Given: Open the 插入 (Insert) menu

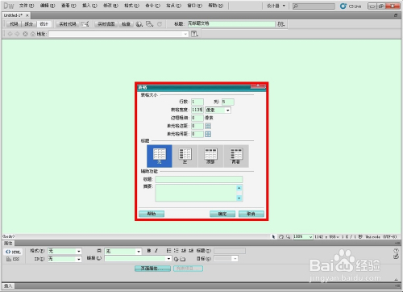Looking at the screenshot, I should (x=89, y=6).
